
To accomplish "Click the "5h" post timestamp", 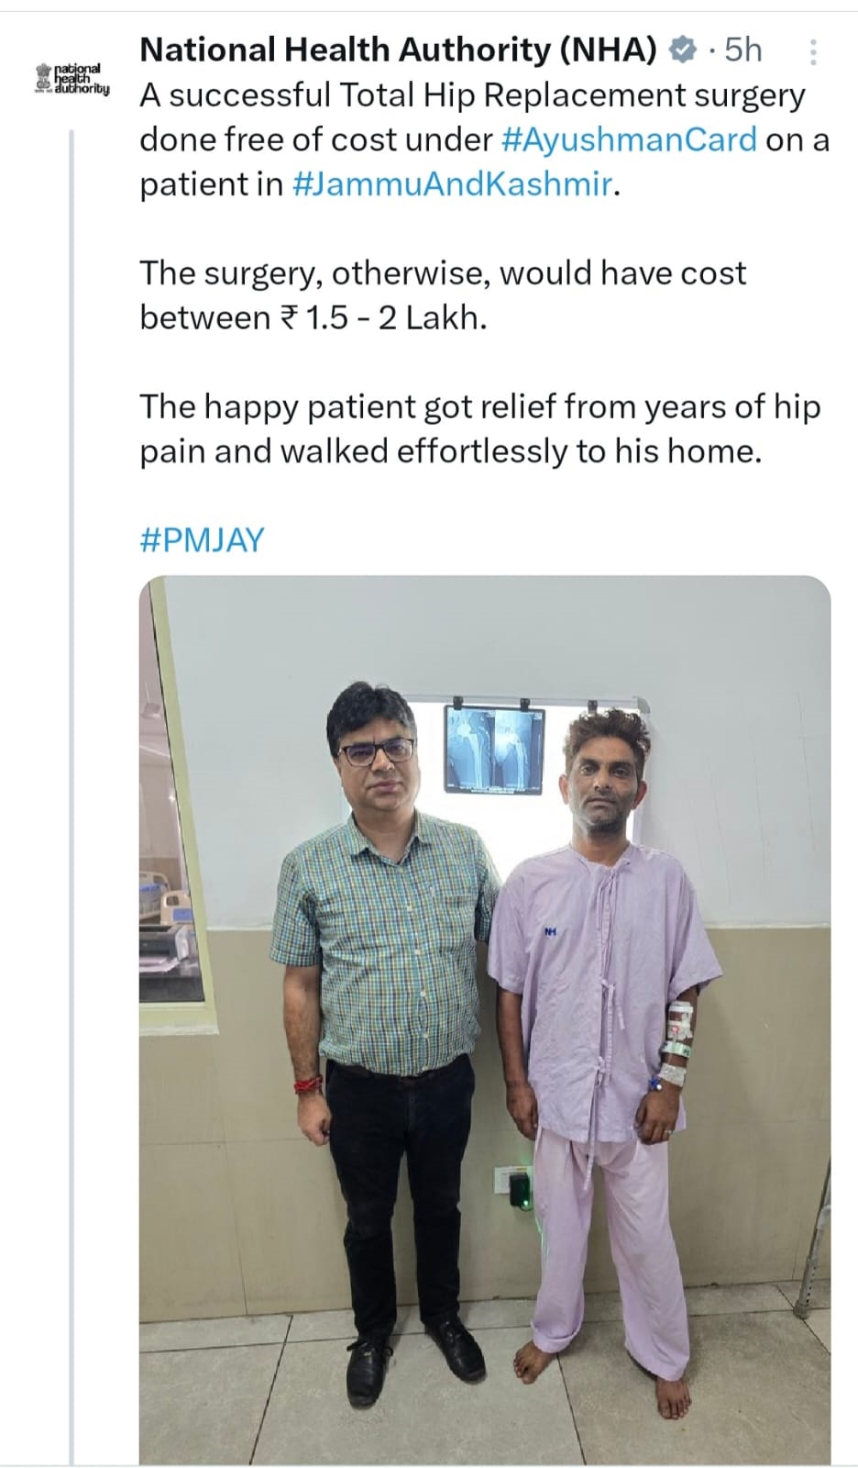I will 742,50.
